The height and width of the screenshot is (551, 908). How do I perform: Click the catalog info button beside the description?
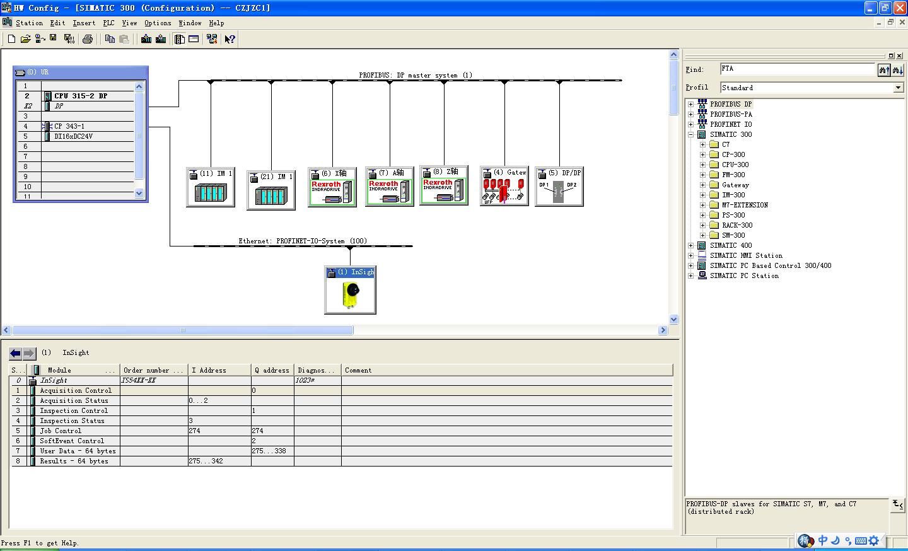(x=898, y=504)
